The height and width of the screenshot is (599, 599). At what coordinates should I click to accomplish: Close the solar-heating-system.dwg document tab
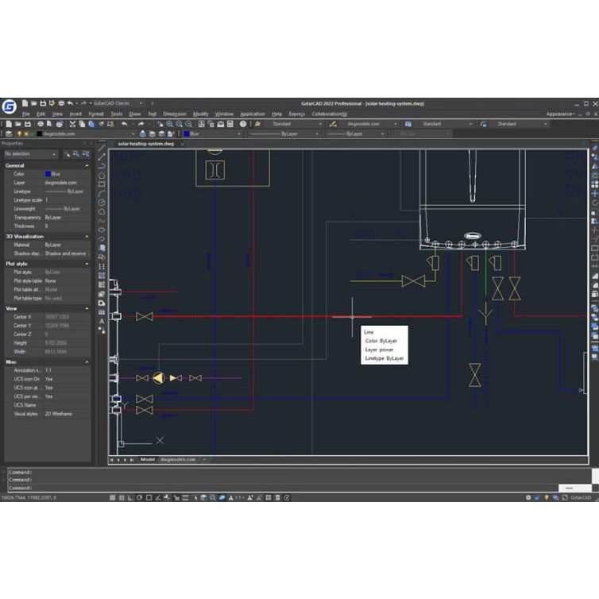[182, 144]
